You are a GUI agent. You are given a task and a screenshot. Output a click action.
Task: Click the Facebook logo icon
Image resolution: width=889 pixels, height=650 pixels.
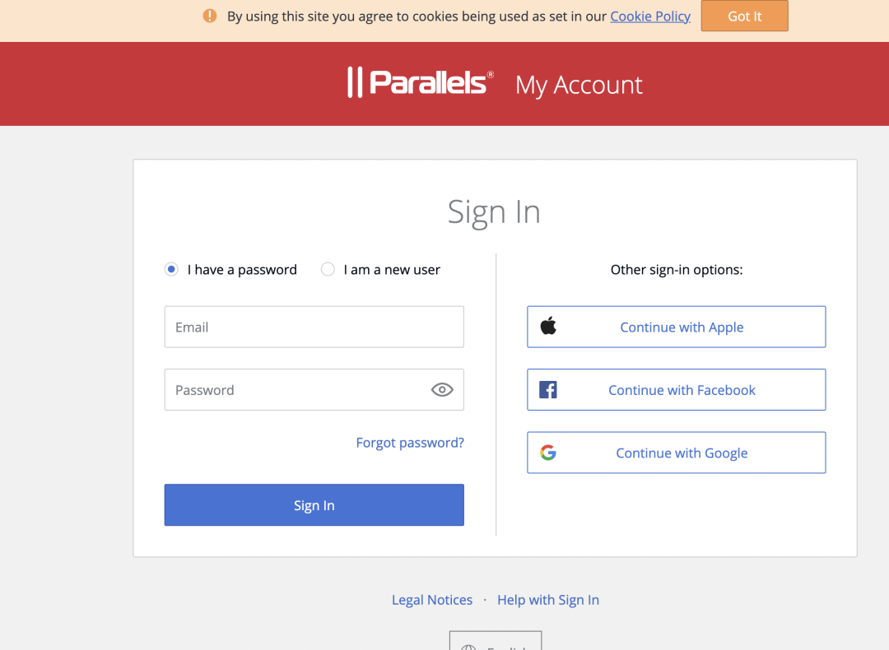pyautogui.click(x=547, y=390)
